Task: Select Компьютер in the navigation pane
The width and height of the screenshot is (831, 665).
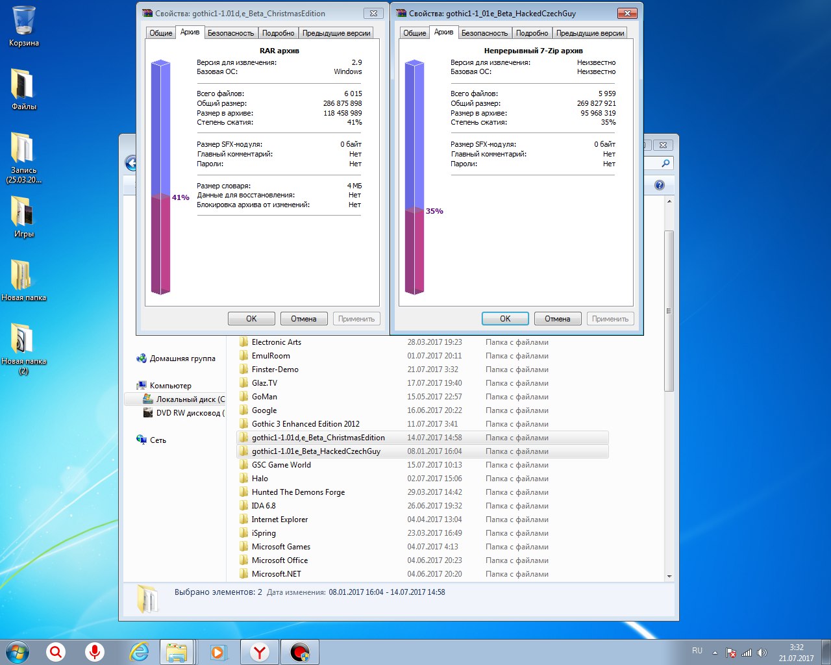Action: coord(164,386)
